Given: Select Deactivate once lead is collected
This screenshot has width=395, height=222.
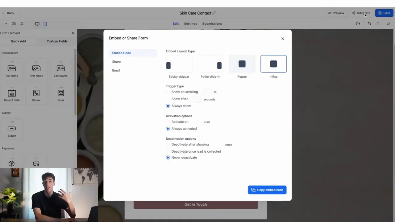Looking at the screenshot, I should 168,151.
